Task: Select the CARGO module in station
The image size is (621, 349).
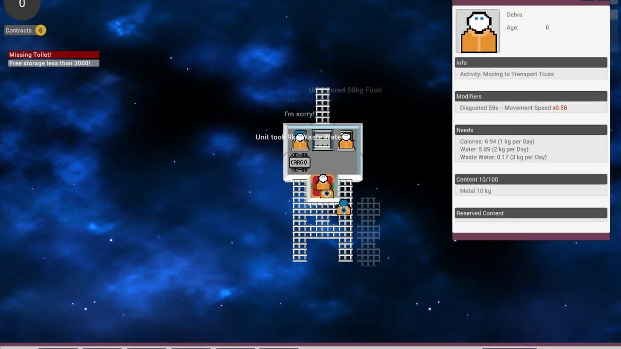Action: point(299,162)
